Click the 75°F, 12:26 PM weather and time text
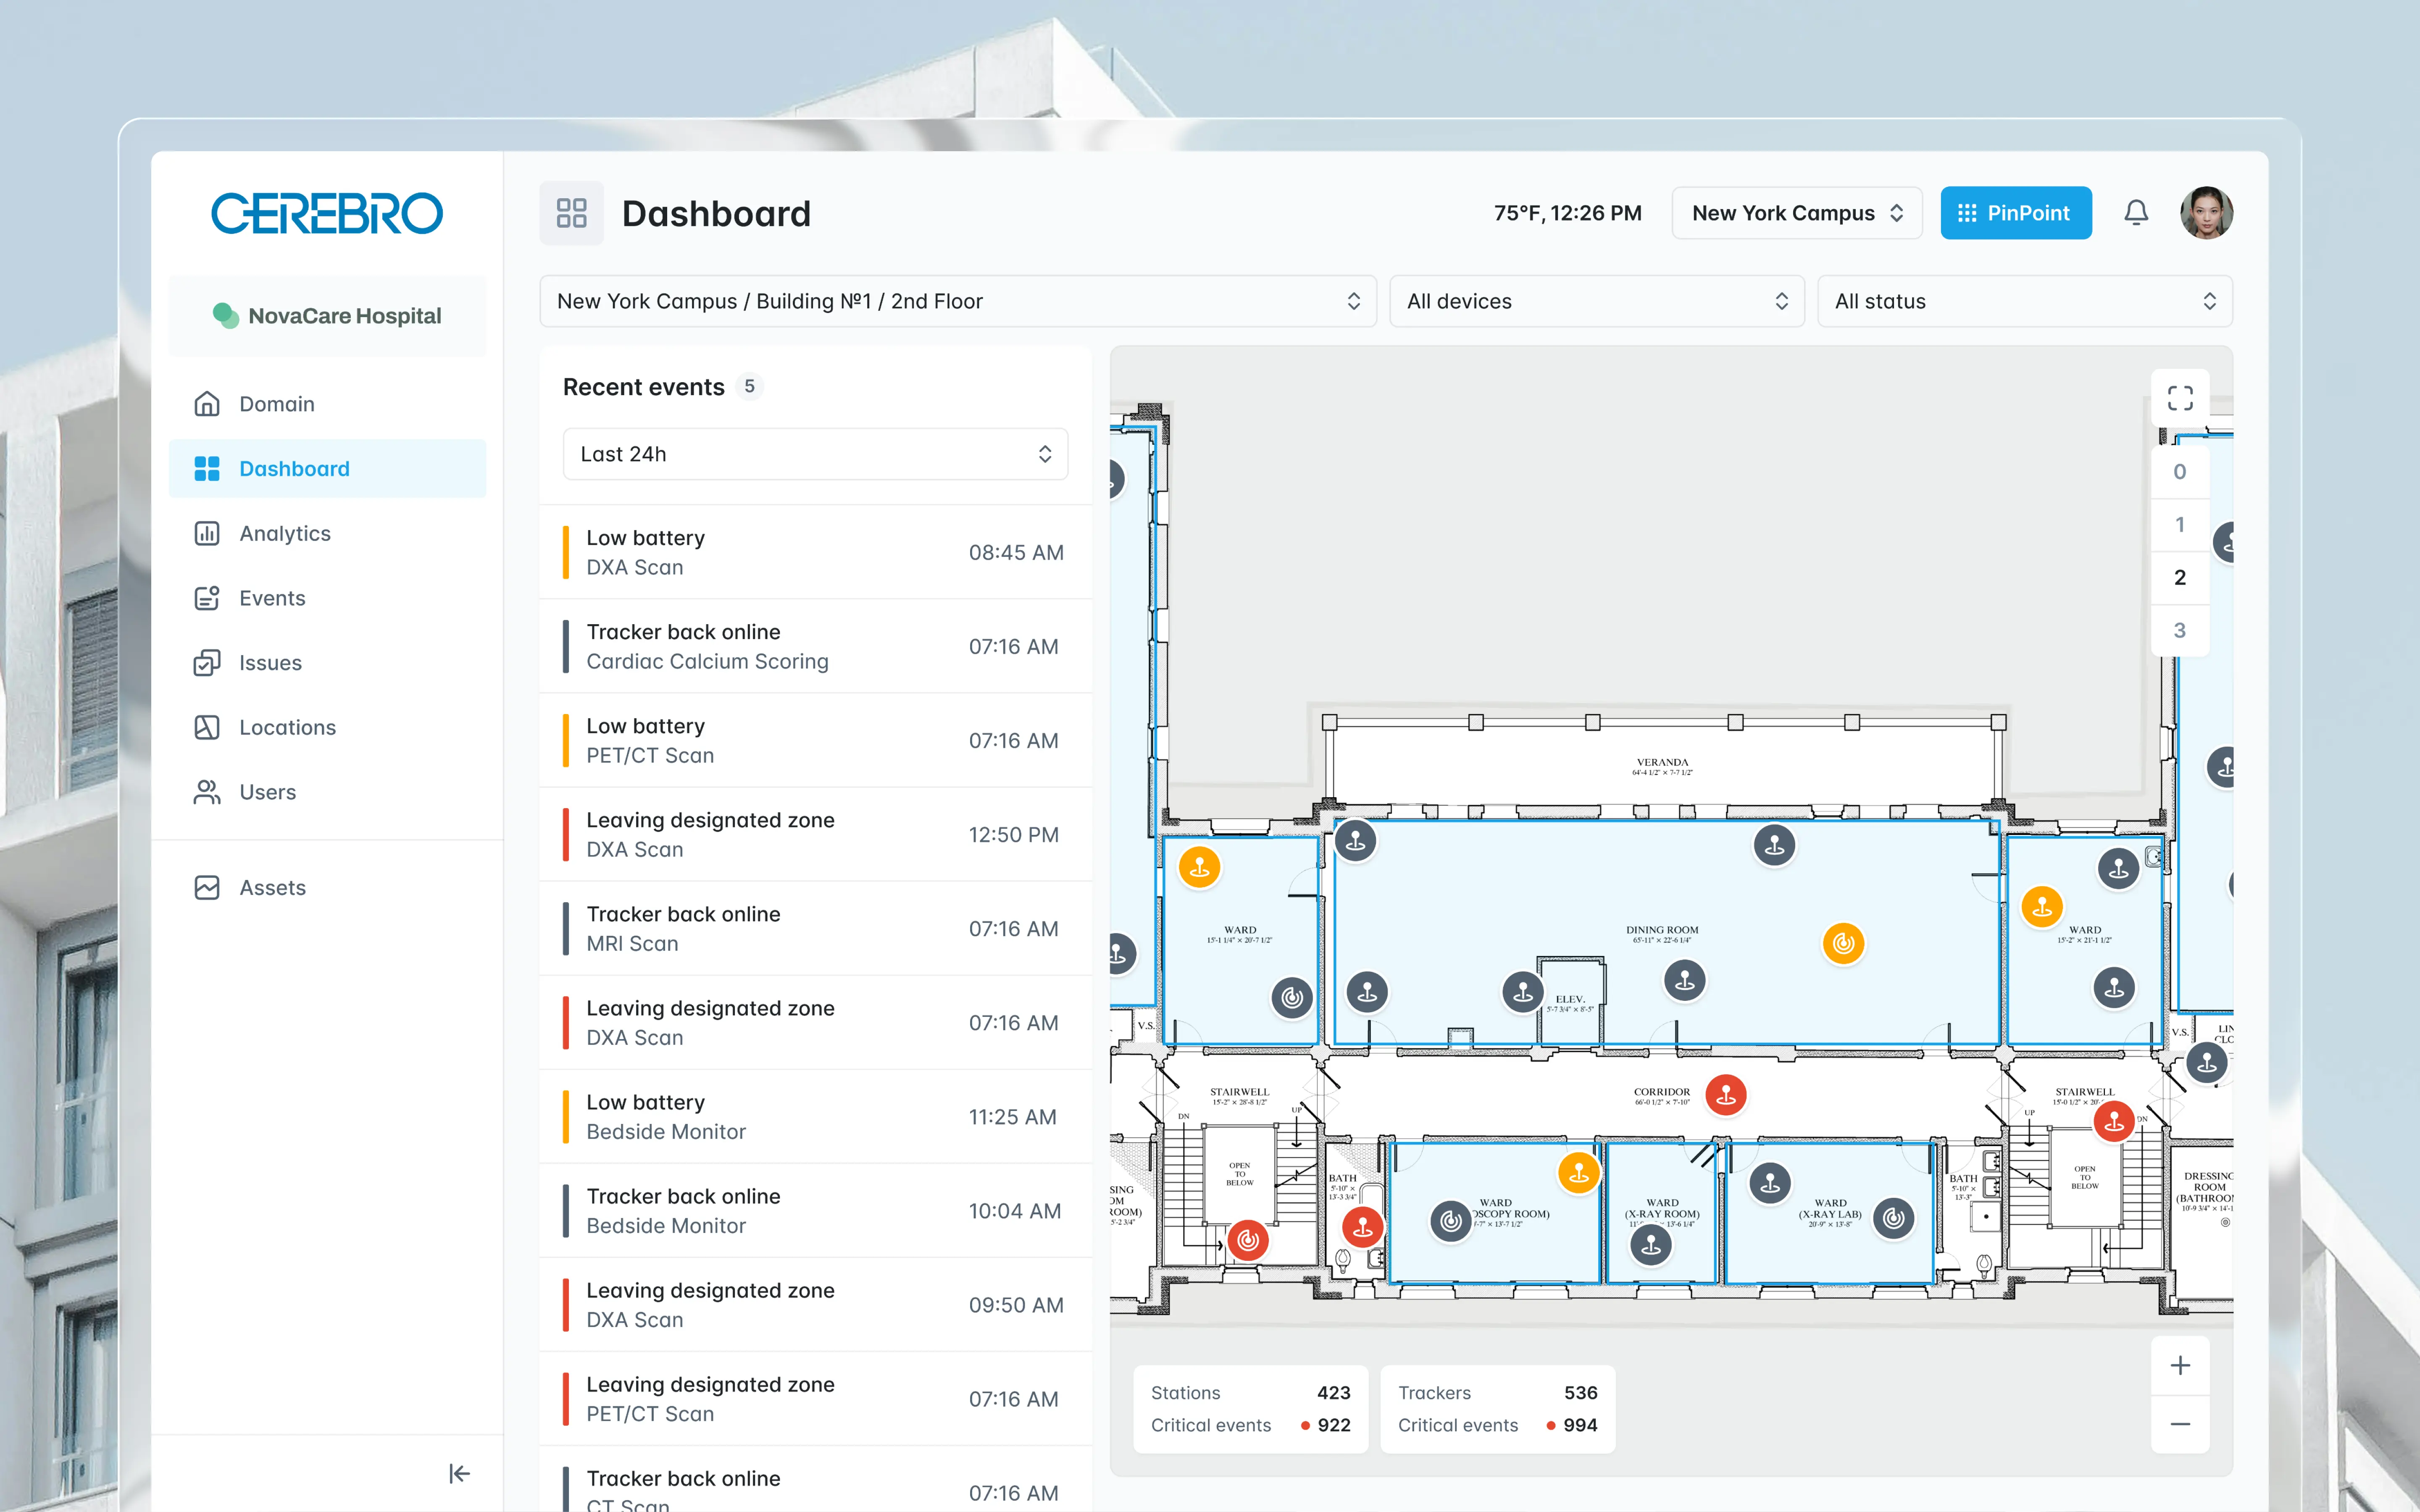 point(1567,213)
